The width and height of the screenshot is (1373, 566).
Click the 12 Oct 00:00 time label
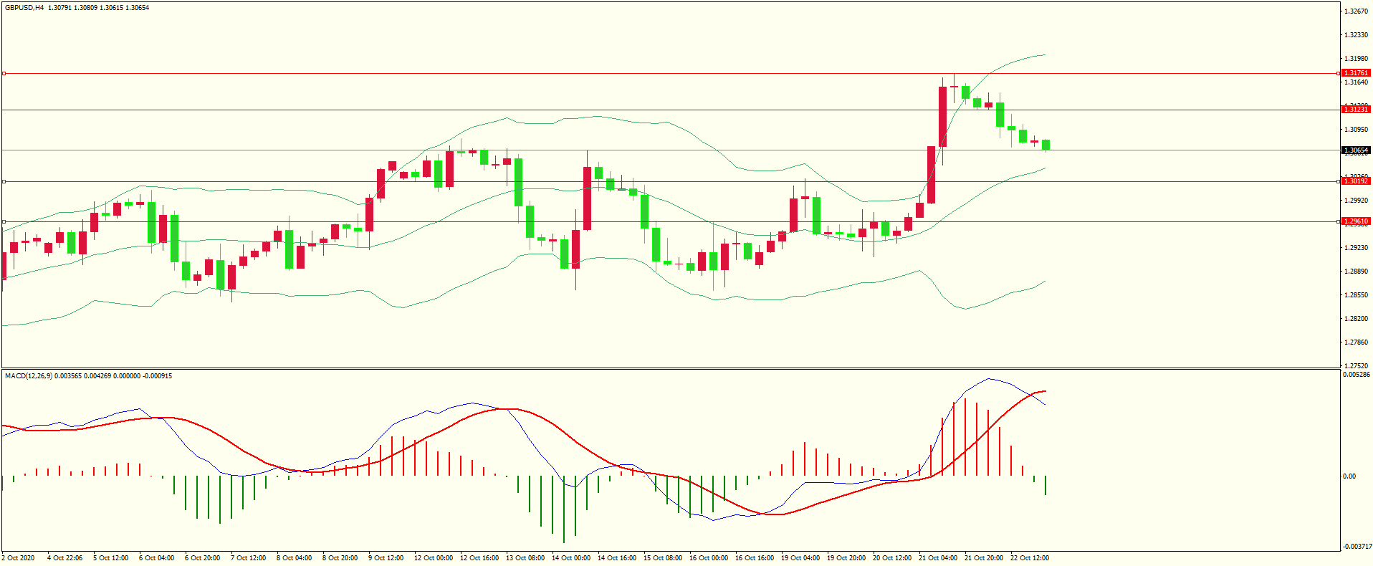(434, 558)
